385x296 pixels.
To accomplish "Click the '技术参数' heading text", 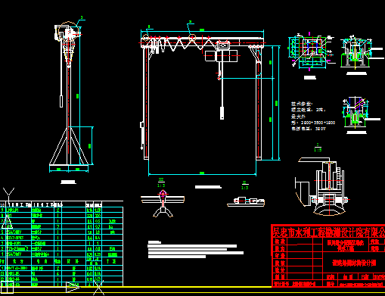I will [302, 104].
